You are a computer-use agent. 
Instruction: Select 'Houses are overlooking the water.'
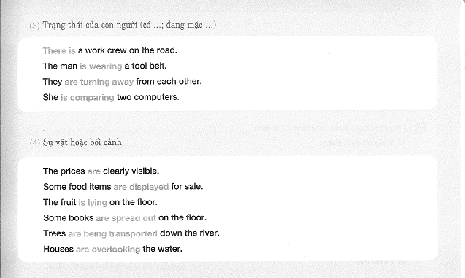pyautogui.click(x=112, y=249)
